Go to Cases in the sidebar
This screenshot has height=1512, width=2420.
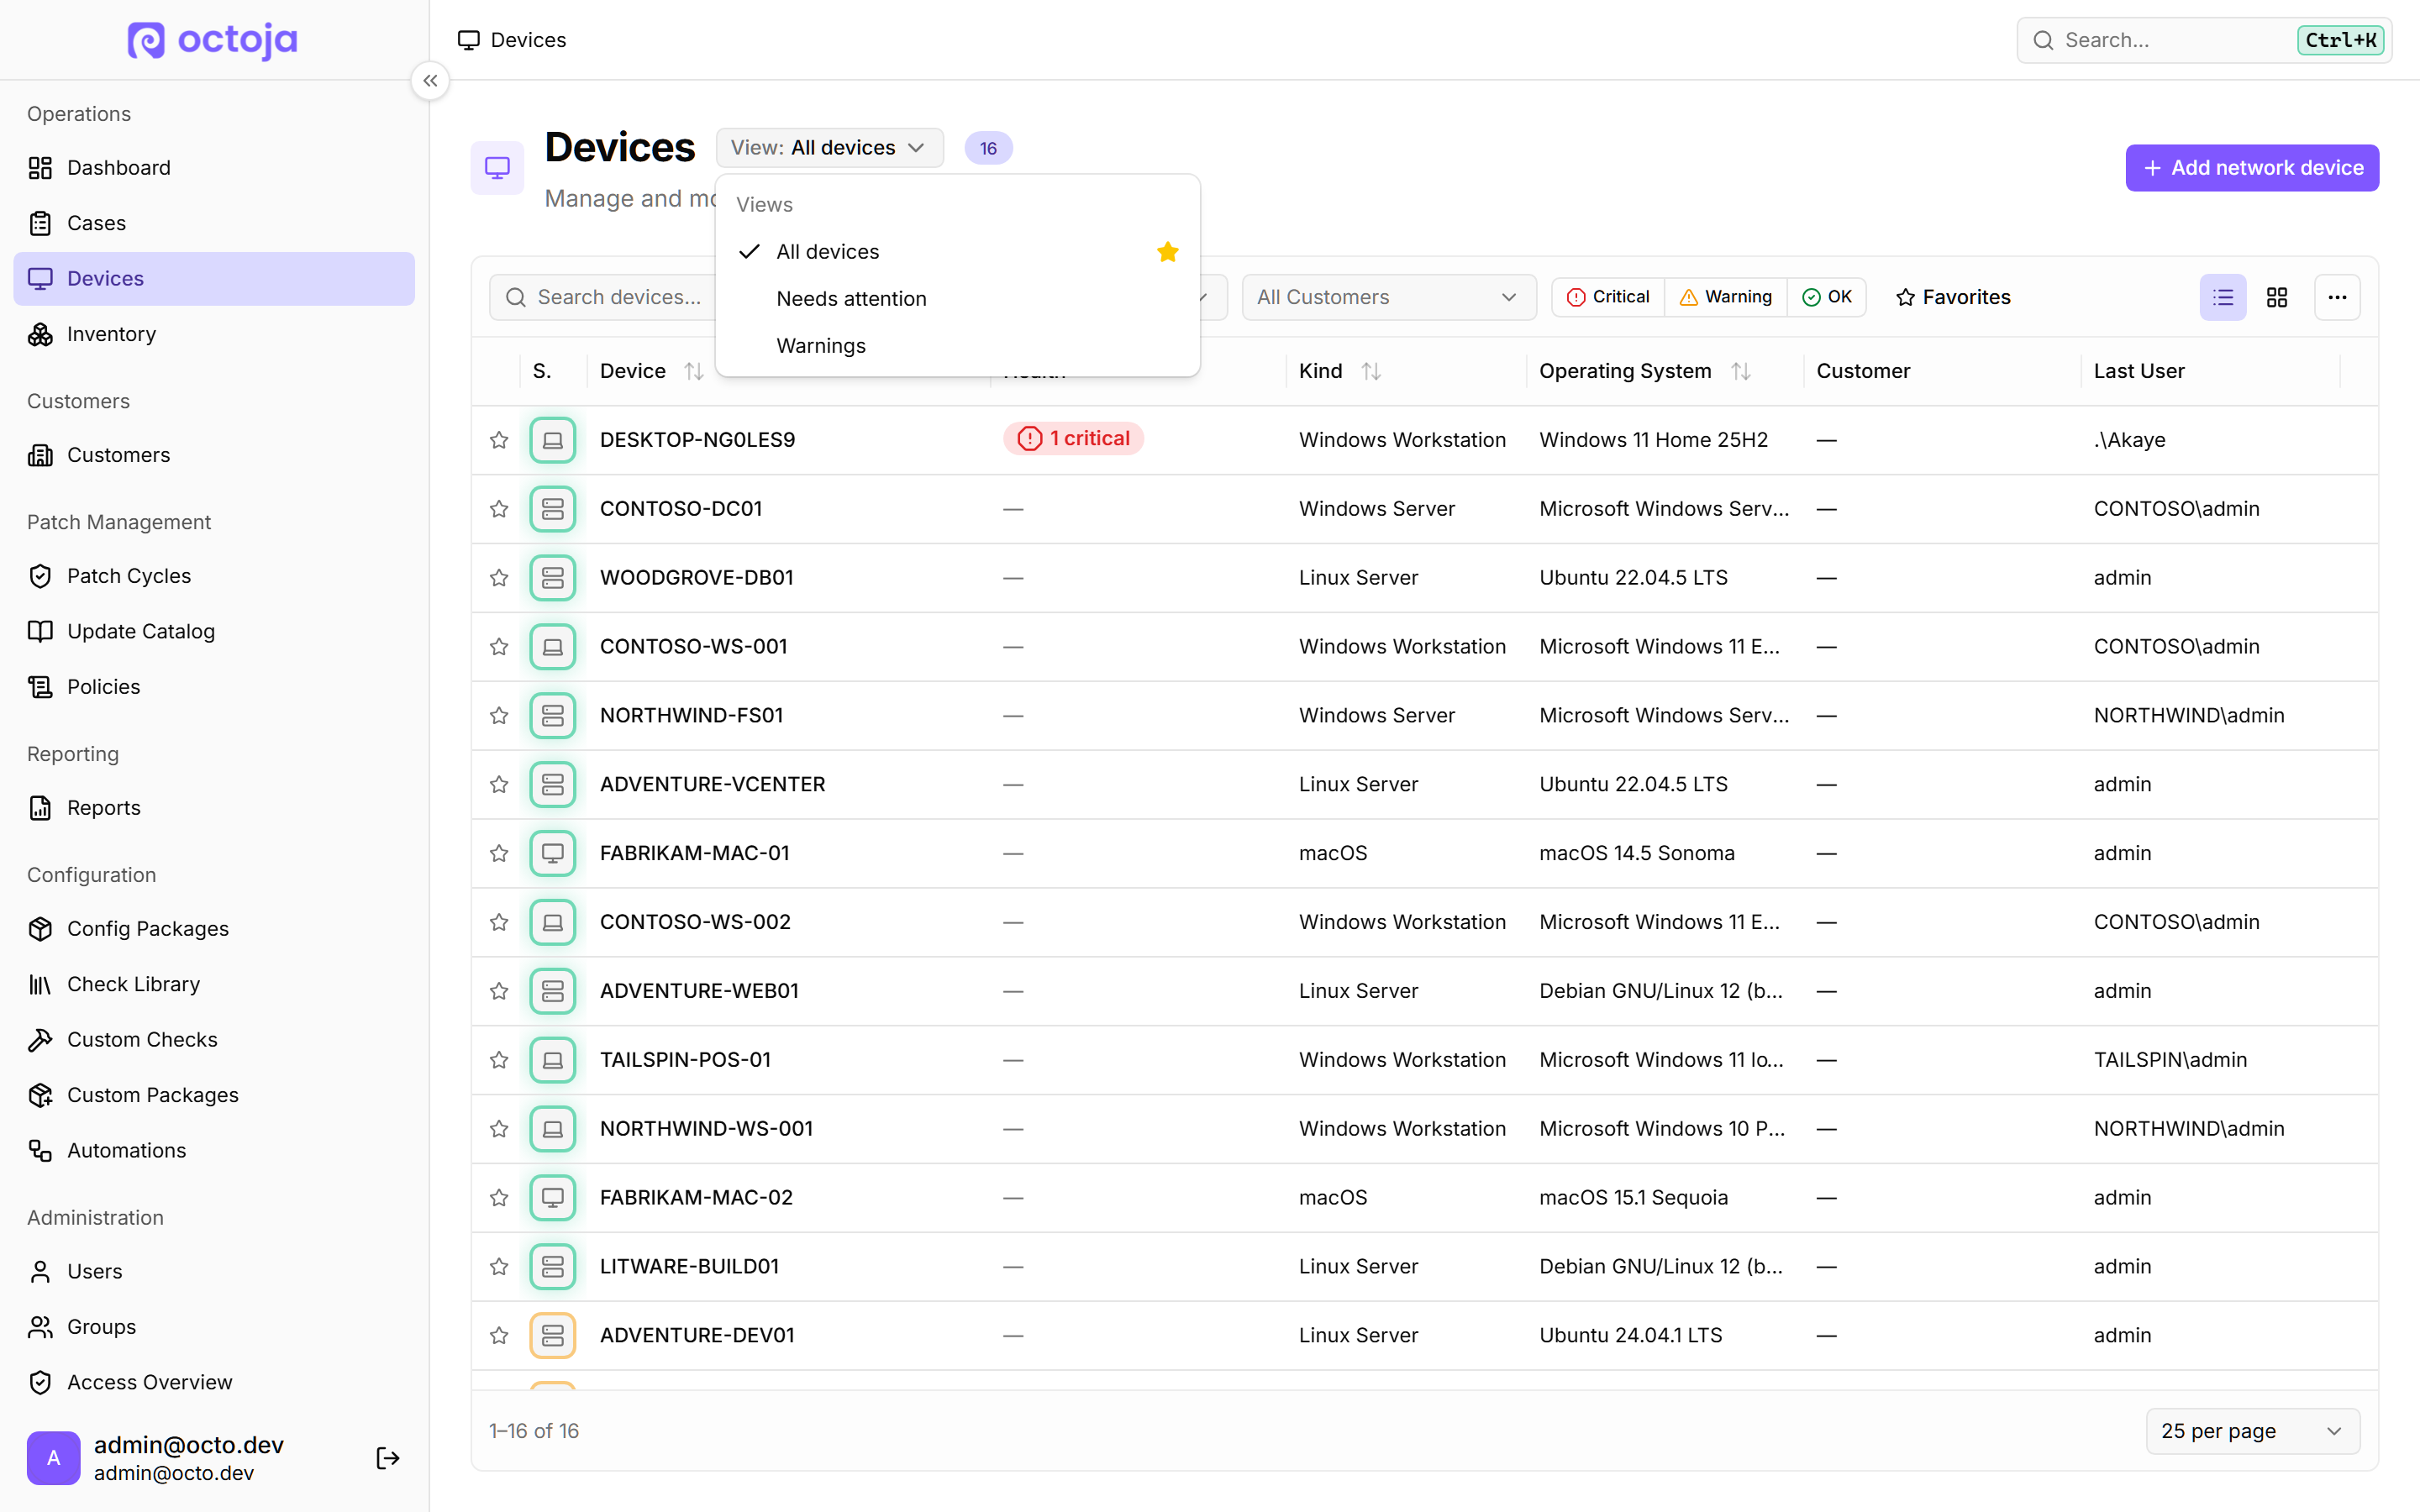pos(214,223)
